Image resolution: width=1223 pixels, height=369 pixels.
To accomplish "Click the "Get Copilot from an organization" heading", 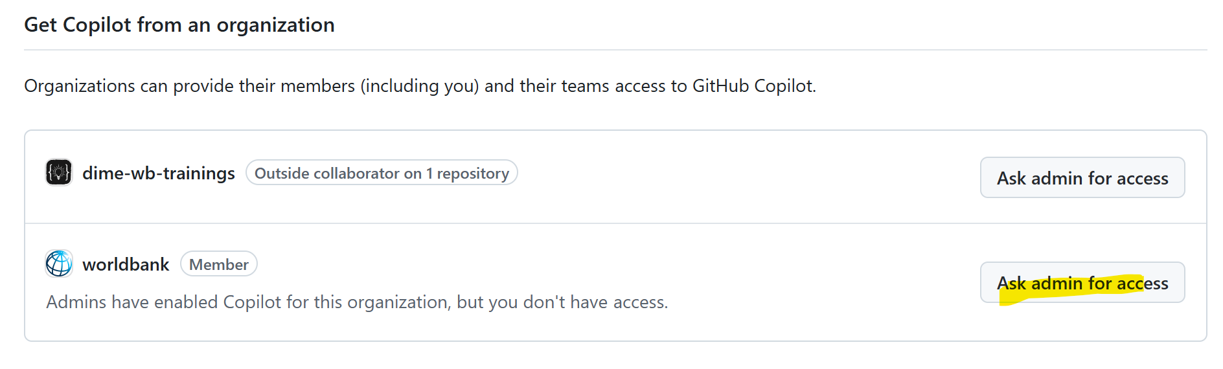I will coord(179,25).
